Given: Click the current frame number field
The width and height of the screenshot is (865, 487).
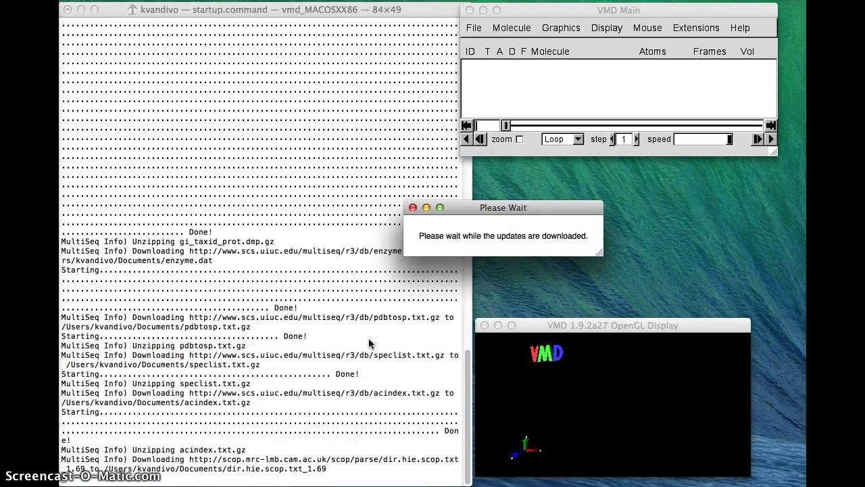Looking at the screenshot, I should point(487,126).
